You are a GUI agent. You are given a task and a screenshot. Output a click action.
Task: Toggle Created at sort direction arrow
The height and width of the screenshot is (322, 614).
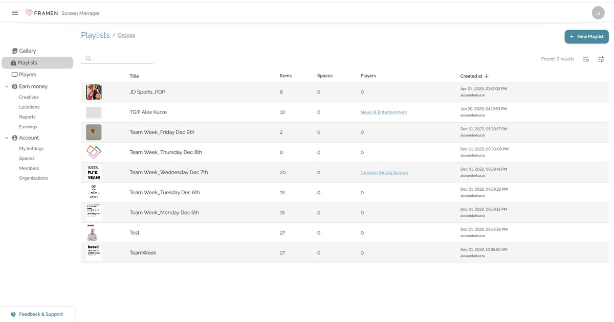tap(486, 75)
